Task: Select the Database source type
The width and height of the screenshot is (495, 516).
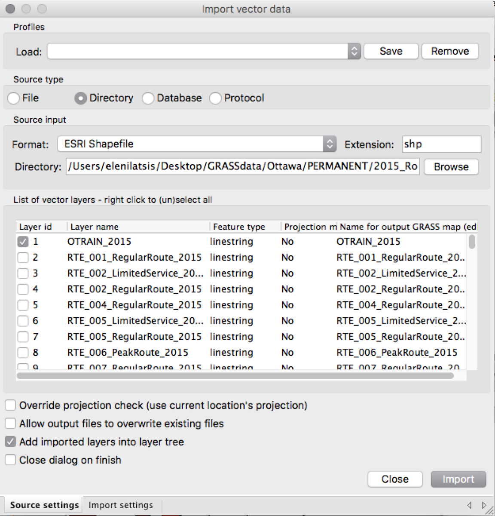Action: pyautogui.click(x=148, y=98)
